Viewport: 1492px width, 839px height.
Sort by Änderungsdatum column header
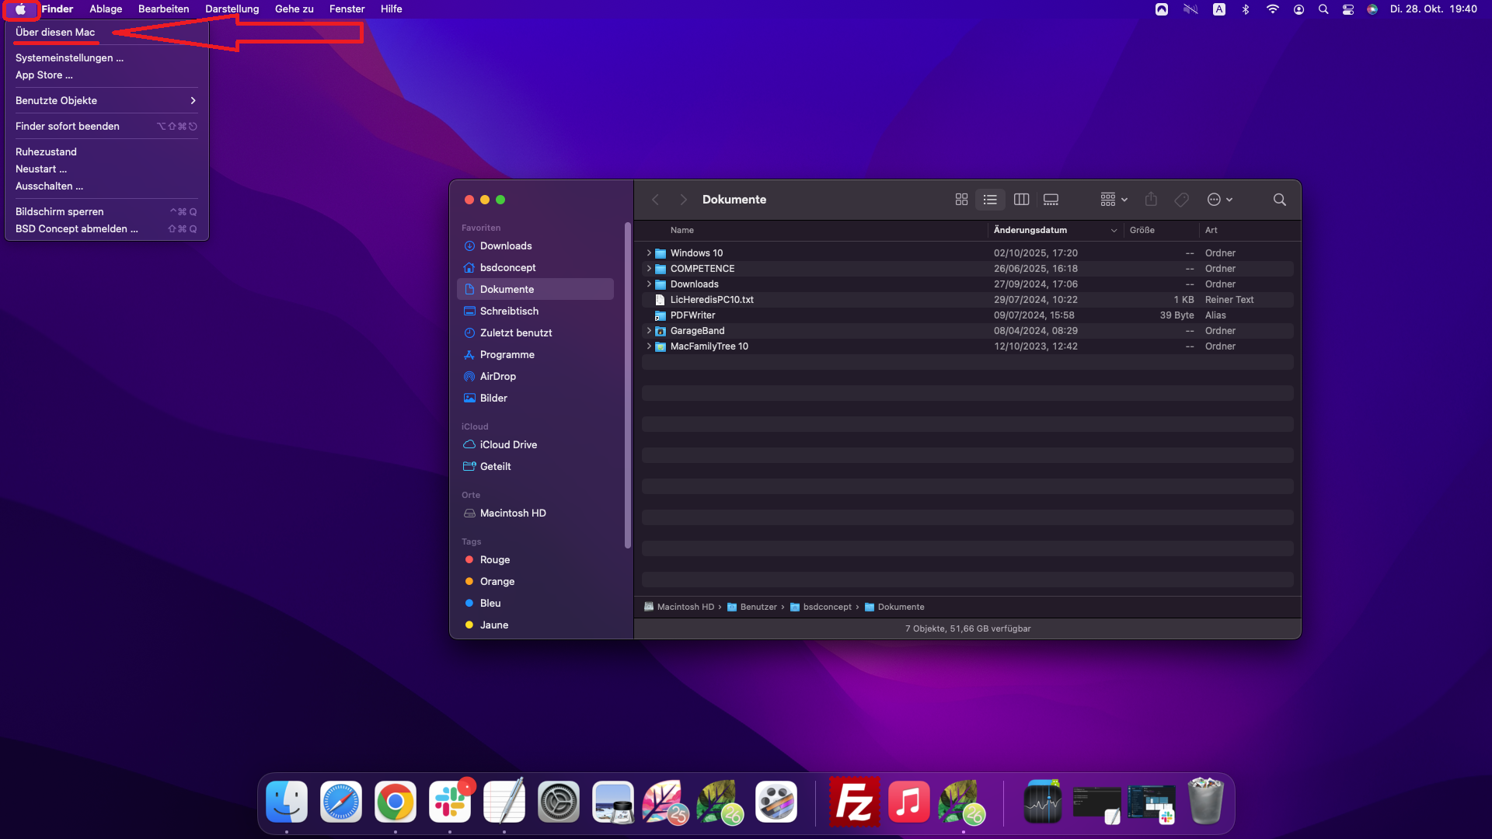pyautogui.click(x=1030, y=230)
